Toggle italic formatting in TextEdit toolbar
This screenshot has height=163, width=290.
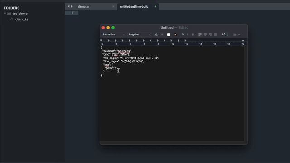[x=188, y=34]
